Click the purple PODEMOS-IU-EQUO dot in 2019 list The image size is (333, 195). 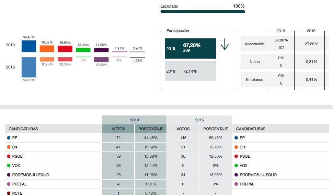pyautogui.click(x=9, y=175)
